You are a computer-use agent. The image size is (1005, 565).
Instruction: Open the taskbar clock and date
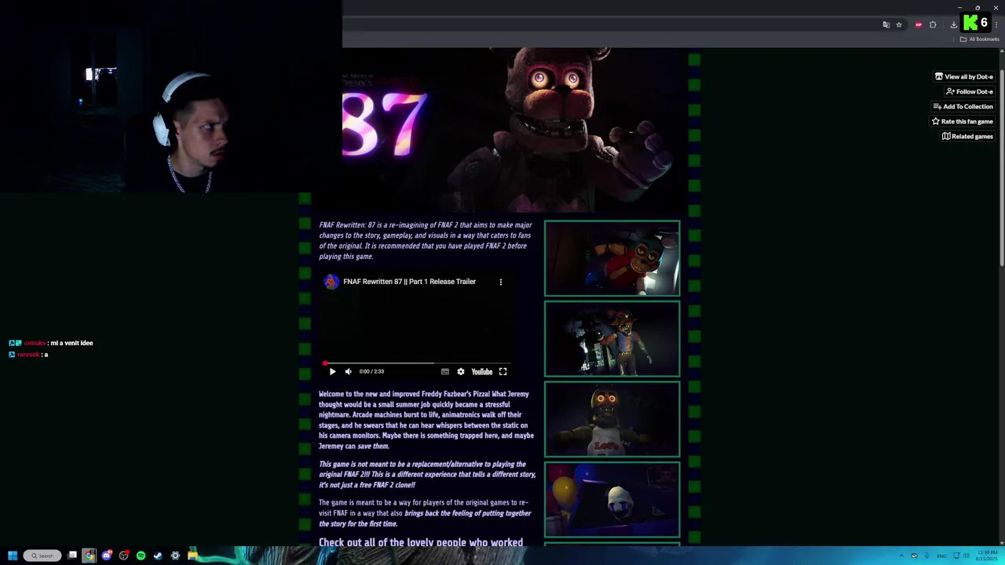click(x=987, y=556)
